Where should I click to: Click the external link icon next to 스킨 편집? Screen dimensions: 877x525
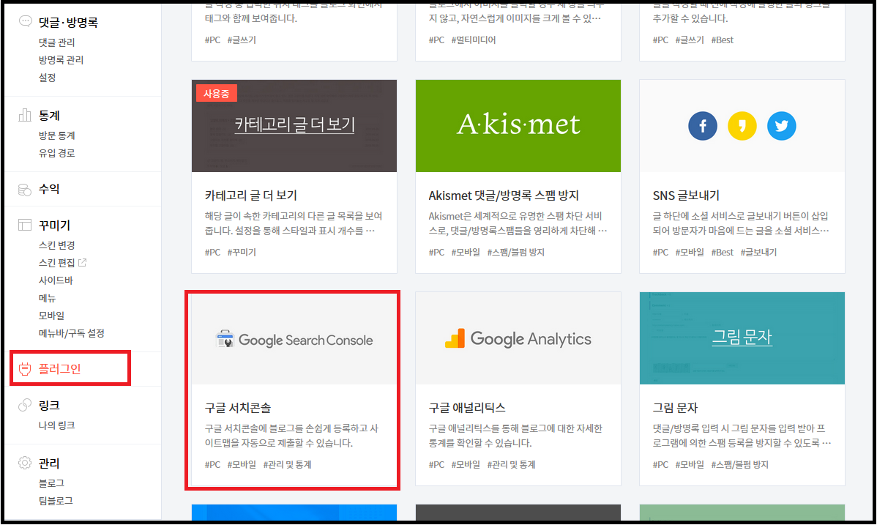click(83, 262)
